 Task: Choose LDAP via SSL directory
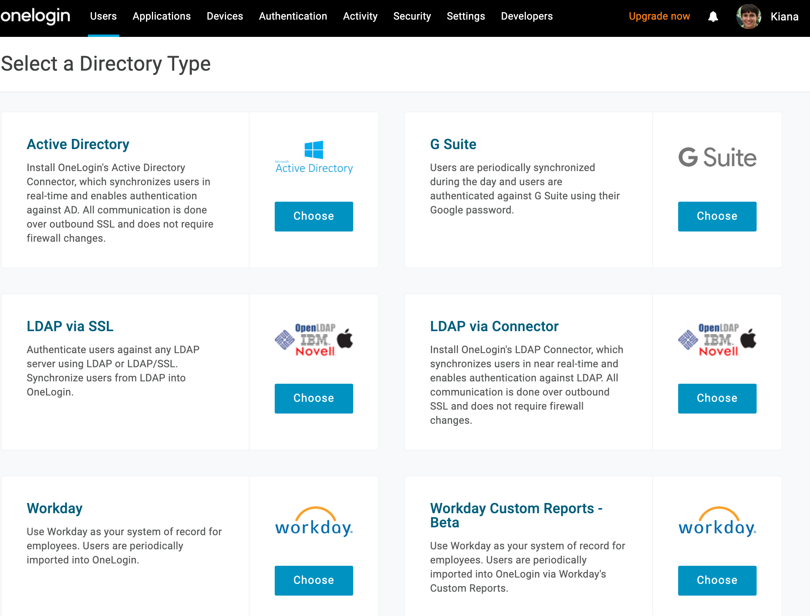coord(314,398)
